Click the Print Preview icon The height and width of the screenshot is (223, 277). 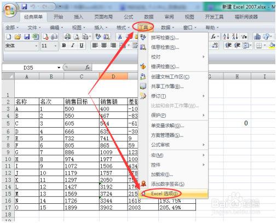click(x=76, y=37)
